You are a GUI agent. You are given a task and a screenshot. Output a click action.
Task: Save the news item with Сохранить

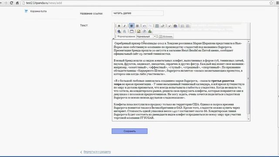coord(129,131)
